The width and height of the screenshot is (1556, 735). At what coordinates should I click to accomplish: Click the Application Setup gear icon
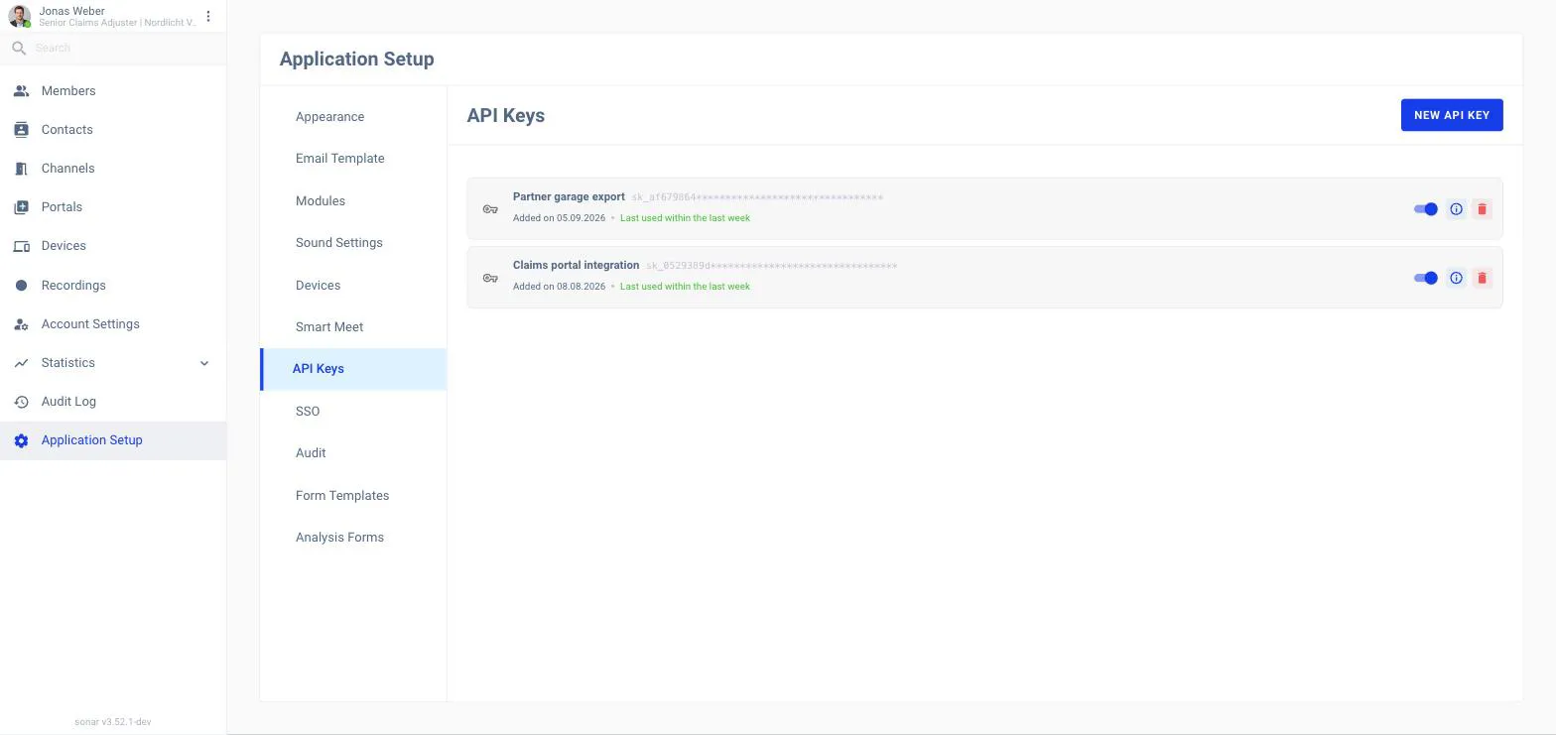point(21,440)
